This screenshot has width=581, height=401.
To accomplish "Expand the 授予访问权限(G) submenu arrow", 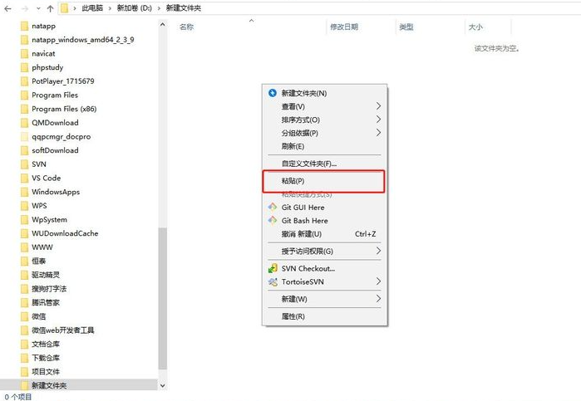I will coord(378,251).
